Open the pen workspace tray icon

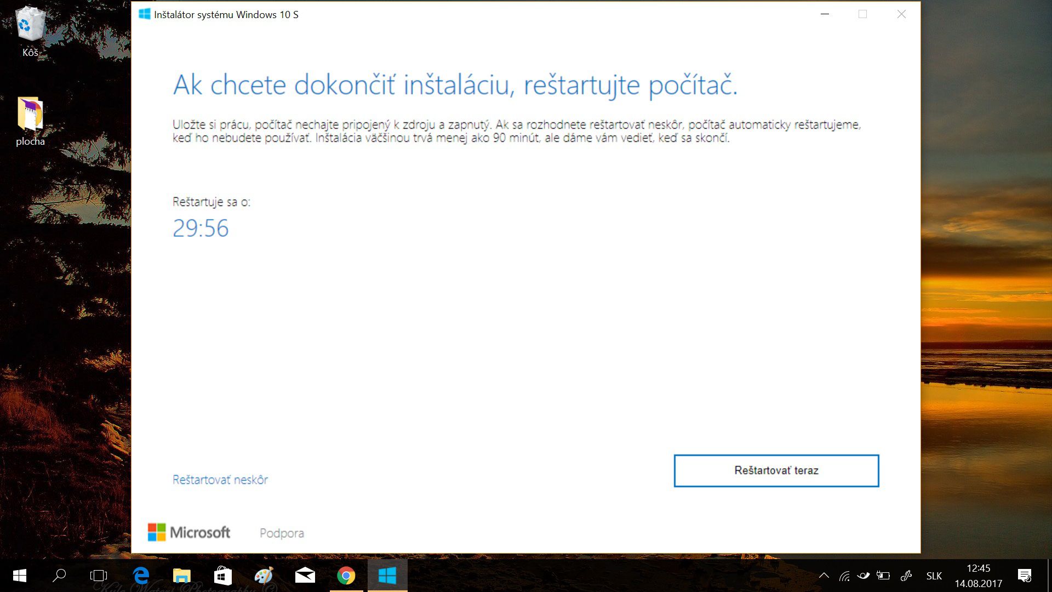click(906, 576)
